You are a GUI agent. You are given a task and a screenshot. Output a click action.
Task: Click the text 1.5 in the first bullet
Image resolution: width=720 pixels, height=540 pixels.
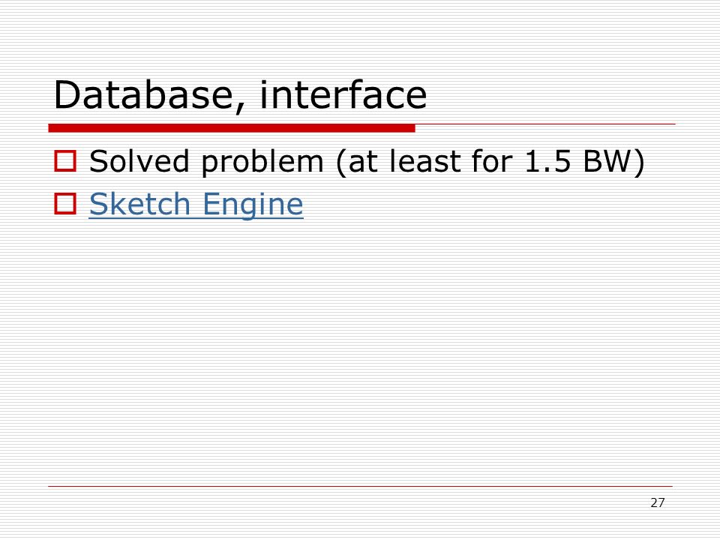pyautogui.click(x=547, y=161)
